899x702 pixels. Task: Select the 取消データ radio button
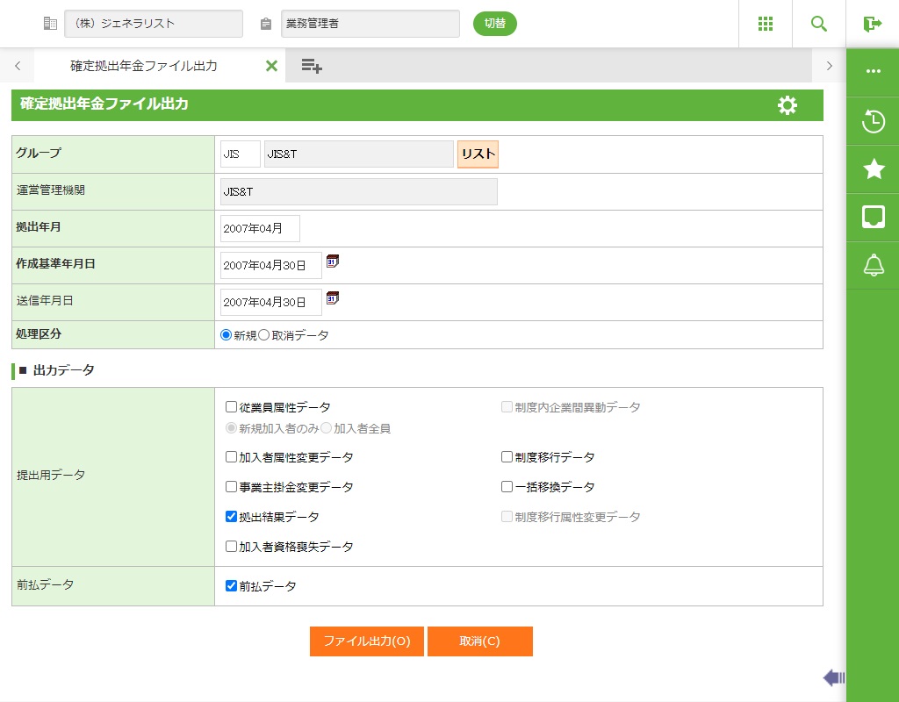pos(264,335)
